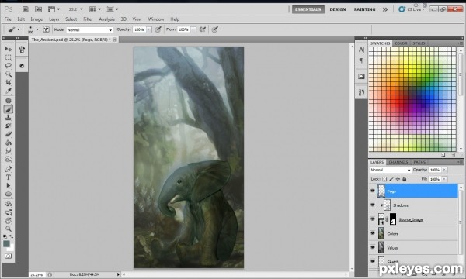Open the layer blend mode dropdown

pyautogui.click(x=391, y=170)
